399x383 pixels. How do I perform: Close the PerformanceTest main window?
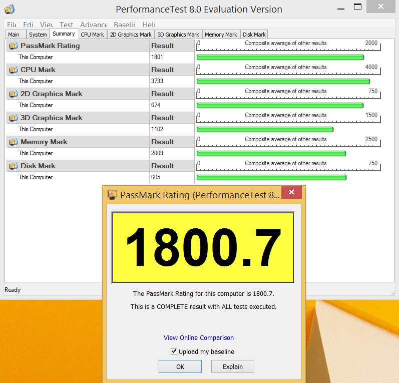(380, 7)
